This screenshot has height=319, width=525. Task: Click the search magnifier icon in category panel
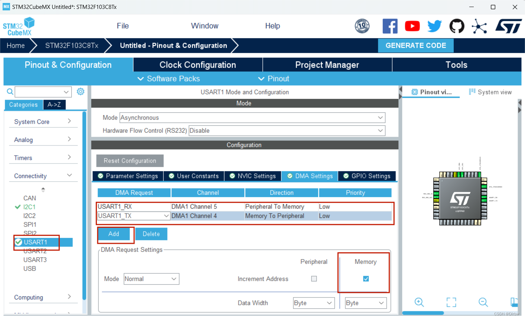(10, 92)
